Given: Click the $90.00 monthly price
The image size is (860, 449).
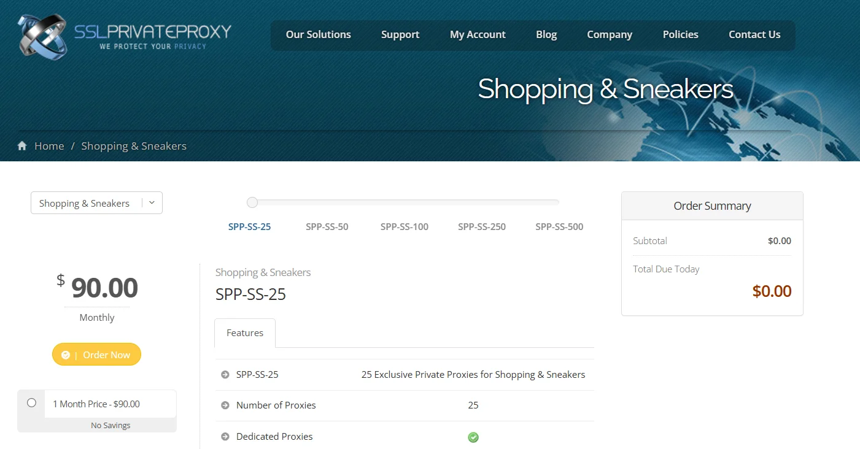Looking at the screenshot, I should [x=97, y=288].
